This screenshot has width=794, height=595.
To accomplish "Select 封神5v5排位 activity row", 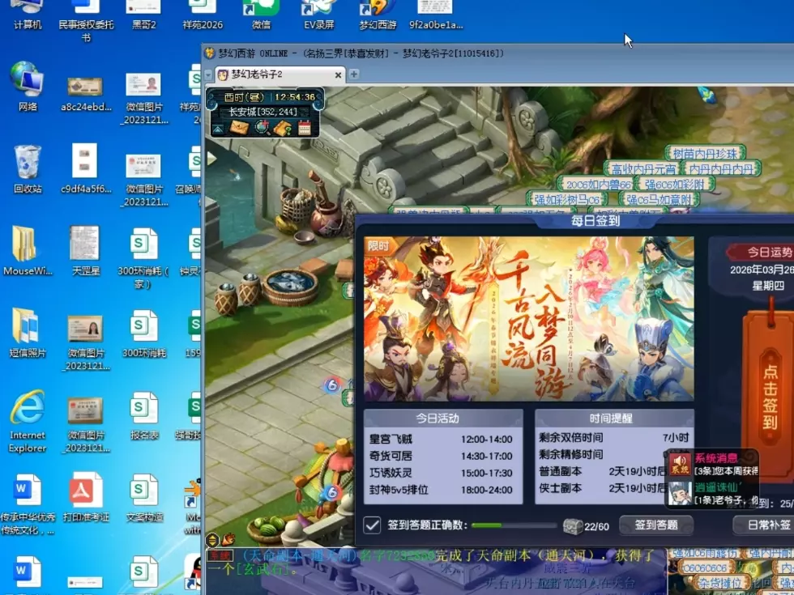I will point(441,490).
